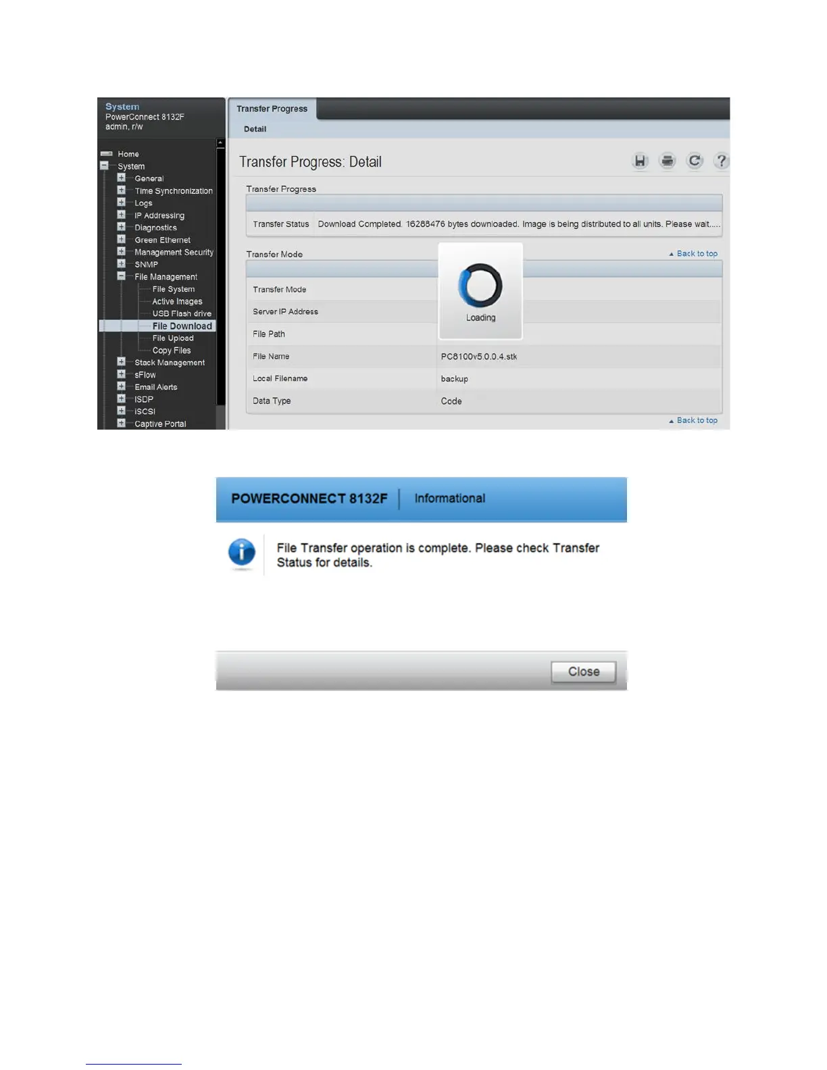
Task: Expand the Stack Management node
Action: point(121,361)
